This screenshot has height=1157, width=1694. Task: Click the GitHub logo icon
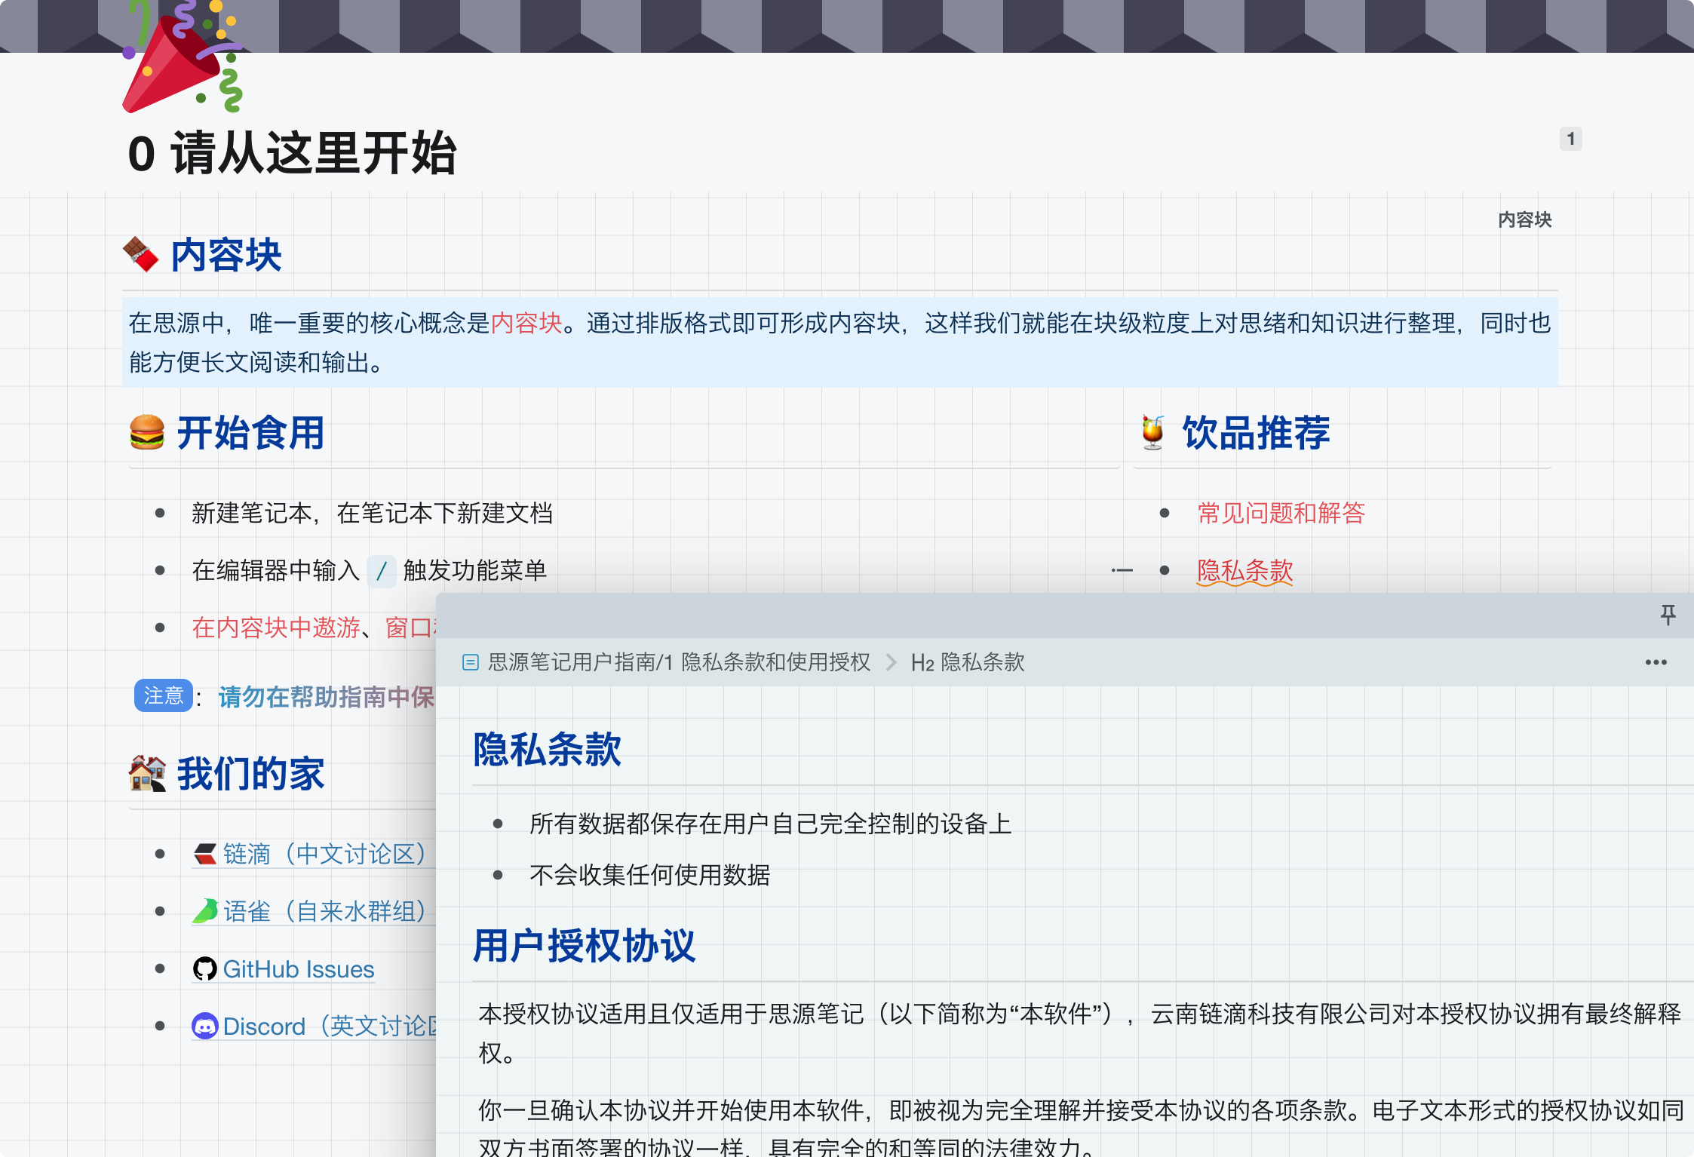pyautogui.click(x=204, y=969)
